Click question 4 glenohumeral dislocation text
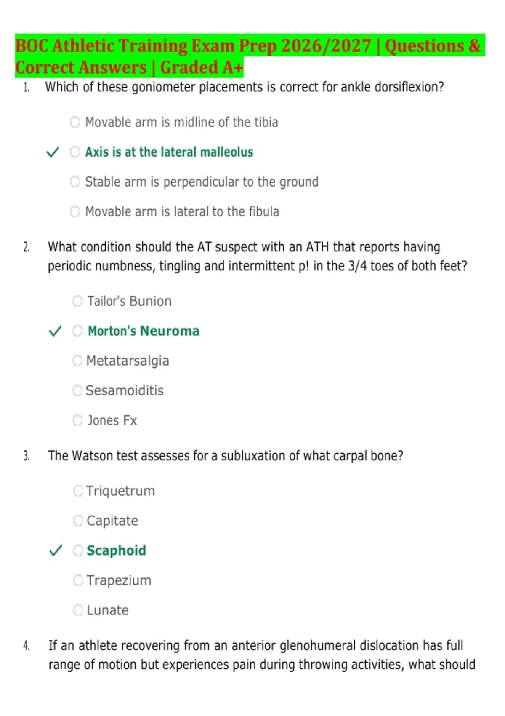505x716 pixels. [x=262, y=655]
